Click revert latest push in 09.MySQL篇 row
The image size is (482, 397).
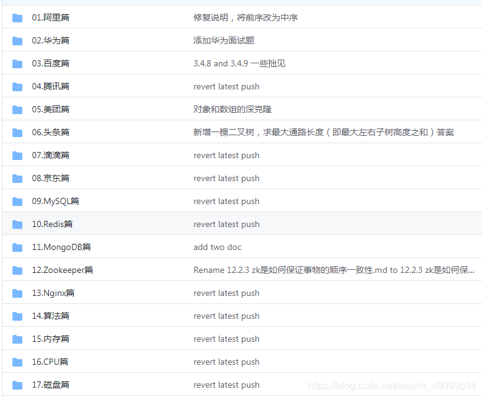click(x=226, y=201)
